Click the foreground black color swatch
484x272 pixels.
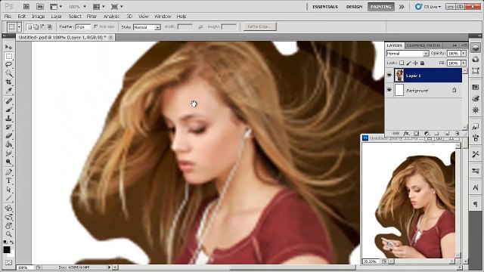click(x=7, y=249)
